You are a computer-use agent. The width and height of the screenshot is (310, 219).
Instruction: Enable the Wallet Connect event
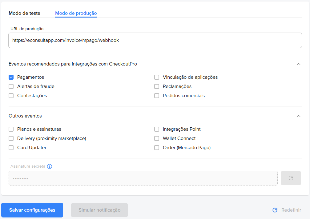157,138
